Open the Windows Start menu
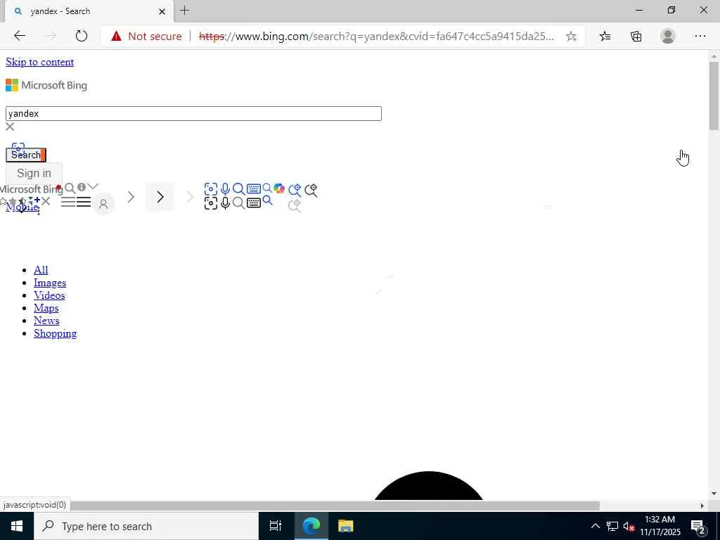Screen dimensions: 720x540 pos(17,526)
